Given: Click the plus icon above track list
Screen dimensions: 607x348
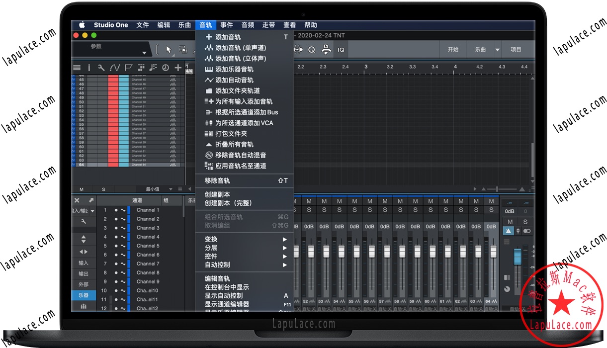Looking at the screenshot, I should coord(178,68).
